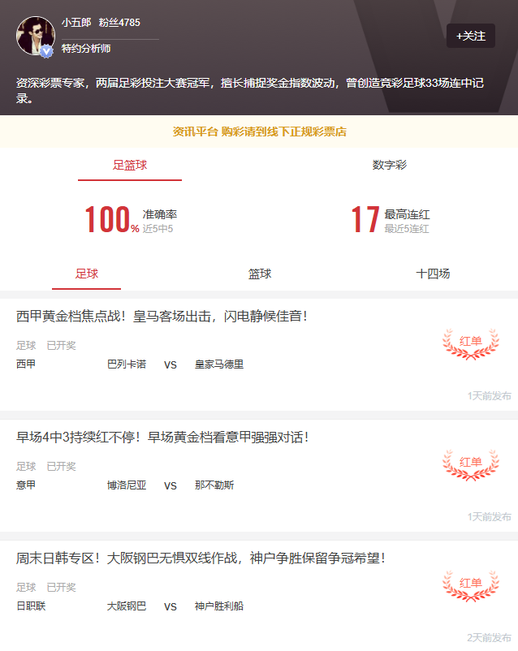Click 红单 badge on 大阪钢巴 match
Viewport: 518px width, 651px height.
(x=471, y=584)
